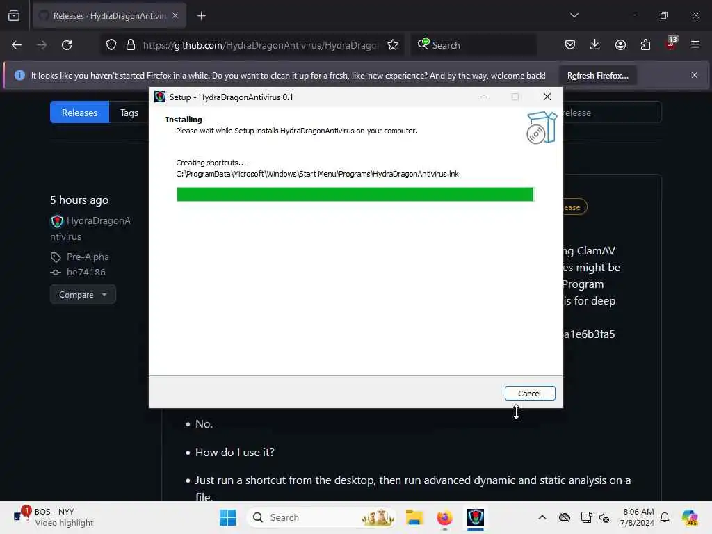
Task: Open the Compare dropdown
Action: tap(83, 295)
